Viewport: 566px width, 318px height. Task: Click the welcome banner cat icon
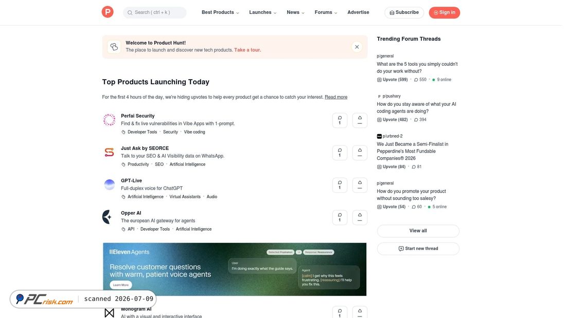(x=114, y=47)
